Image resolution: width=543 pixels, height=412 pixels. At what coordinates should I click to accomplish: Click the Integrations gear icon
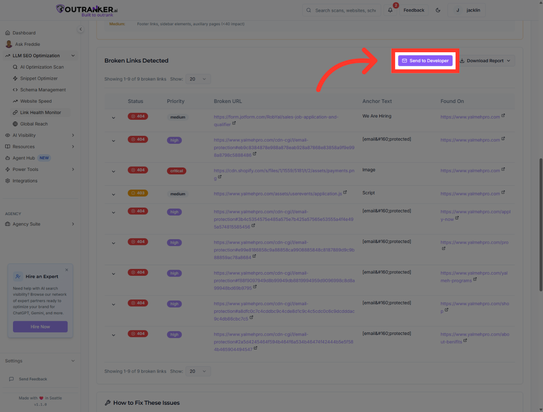(8, 181)
